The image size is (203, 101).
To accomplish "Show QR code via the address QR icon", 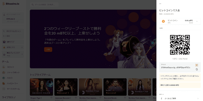I will pos(197,65).
